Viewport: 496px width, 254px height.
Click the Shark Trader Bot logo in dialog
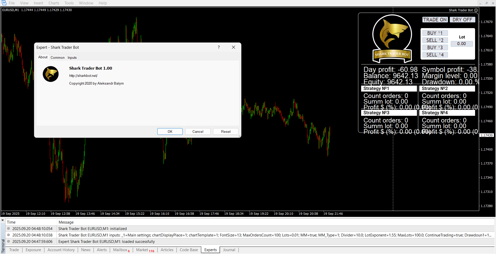tap(51, 74)
